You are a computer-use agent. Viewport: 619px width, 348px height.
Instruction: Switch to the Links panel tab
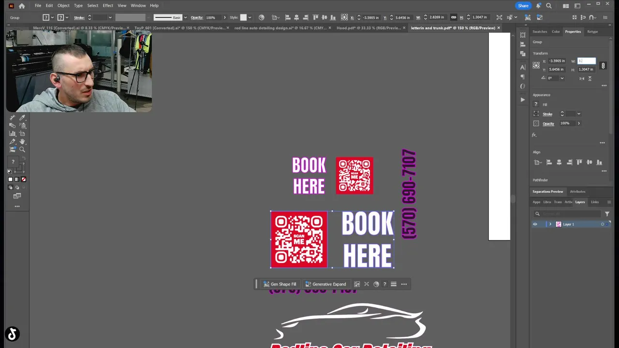click(595, 202)
